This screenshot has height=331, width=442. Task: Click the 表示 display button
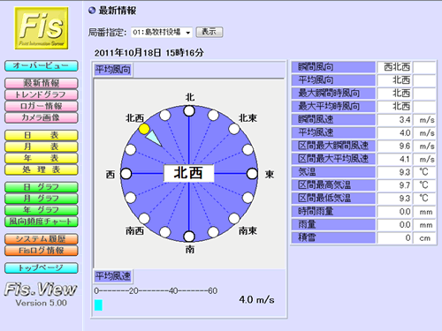pos(210,32)
